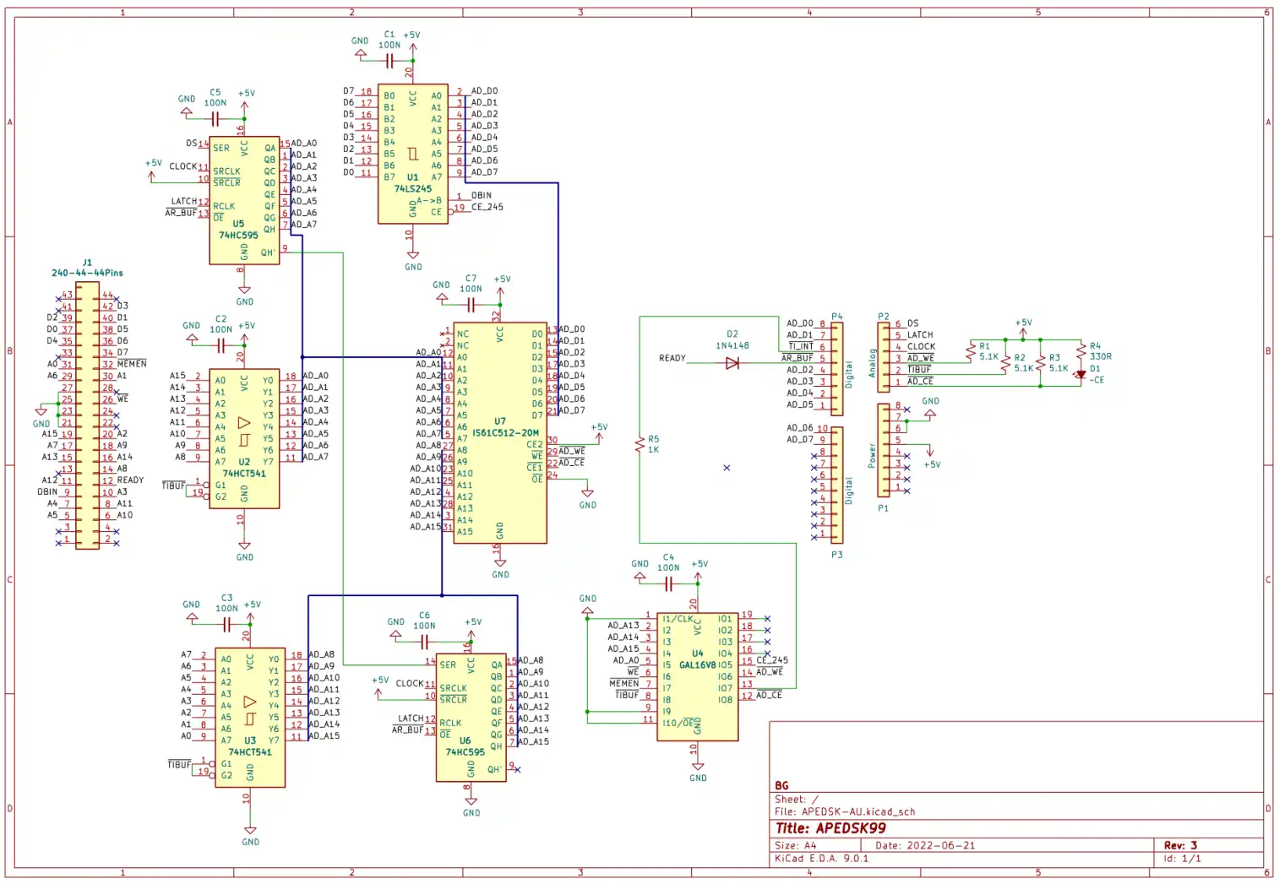This screenshot has width=1279, height=884.
Task: Select the R5 1K resistor
Action: 639,444
